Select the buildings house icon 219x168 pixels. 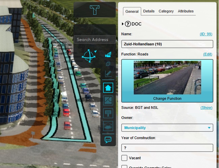[108, 88]
